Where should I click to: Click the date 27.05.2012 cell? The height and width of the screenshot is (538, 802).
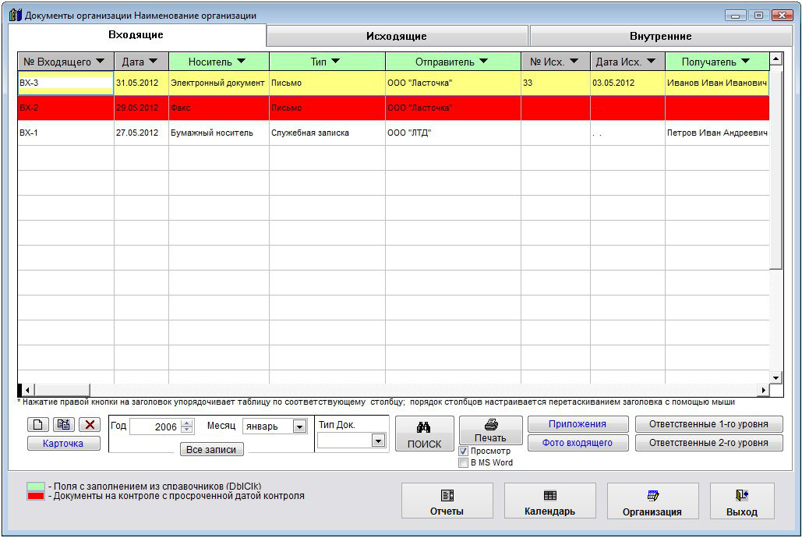point(141,133)
